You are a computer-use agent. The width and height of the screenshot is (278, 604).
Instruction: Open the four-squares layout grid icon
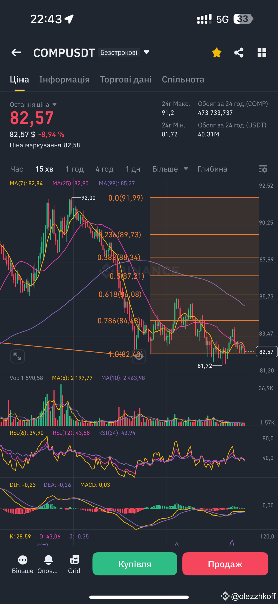(262, 52)
